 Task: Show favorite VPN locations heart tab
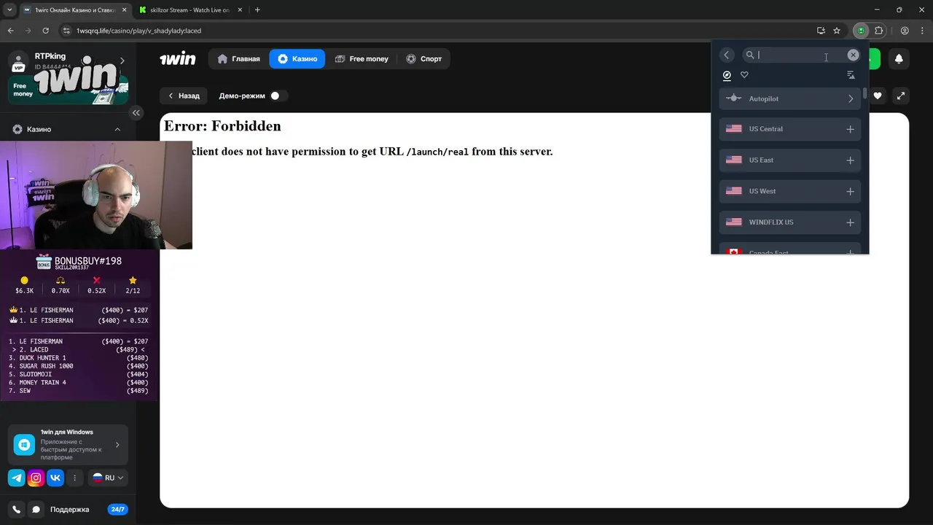click(744, 75)
